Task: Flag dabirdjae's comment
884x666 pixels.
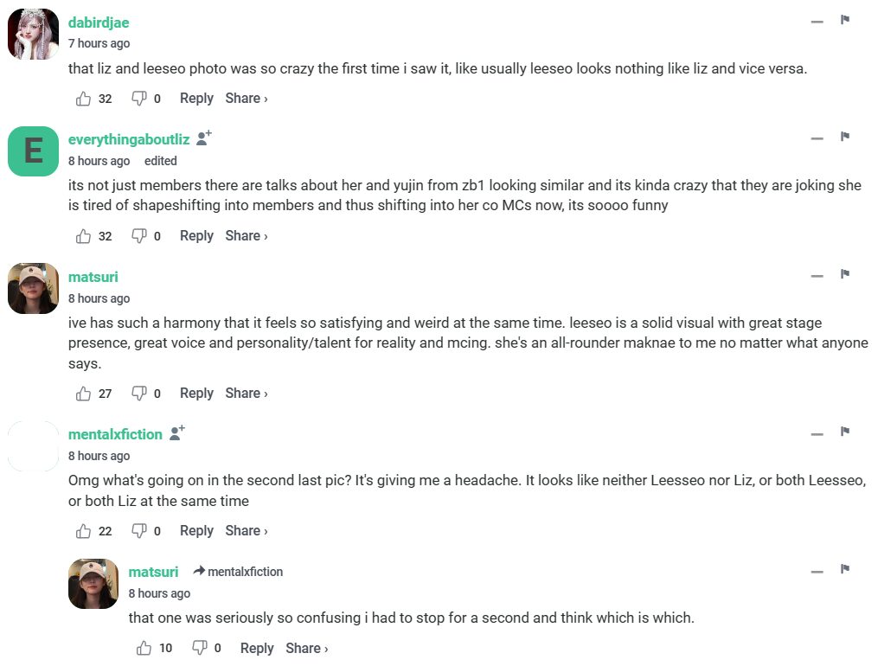Action: (845, 20)
